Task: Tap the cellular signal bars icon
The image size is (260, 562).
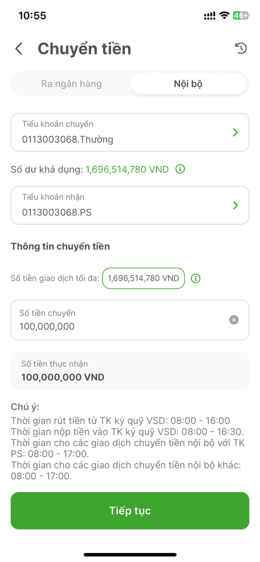Action: point(210,16)
